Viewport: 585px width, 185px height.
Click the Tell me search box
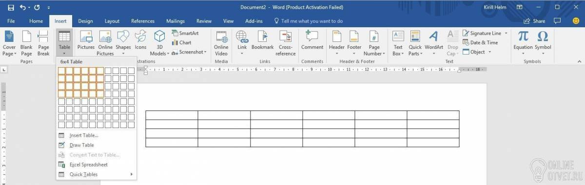[309, 21]
